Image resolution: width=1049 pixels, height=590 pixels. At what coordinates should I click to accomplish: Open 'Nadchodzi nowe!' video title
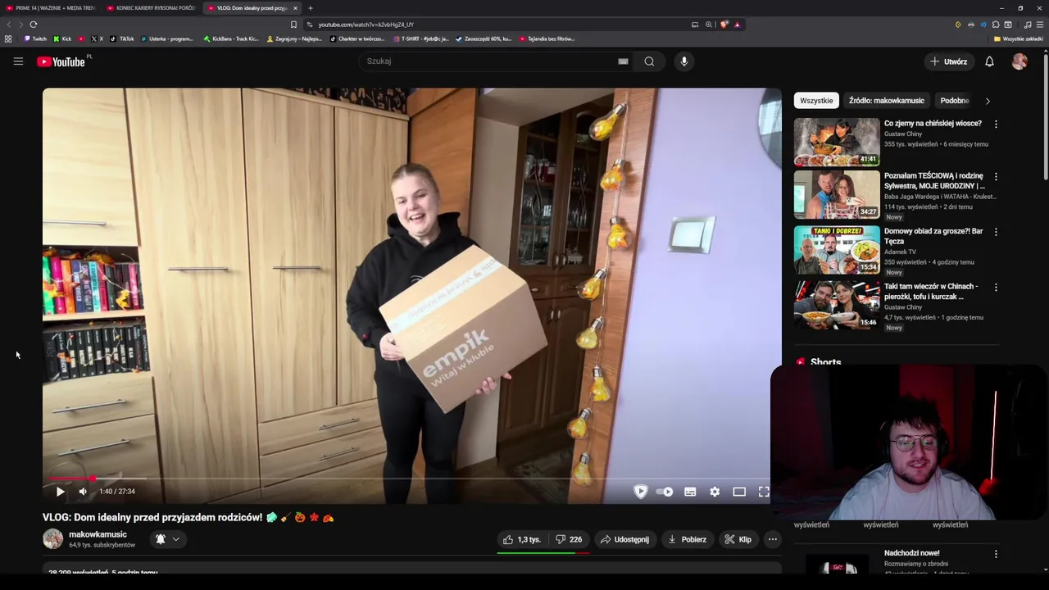(911, 553)
